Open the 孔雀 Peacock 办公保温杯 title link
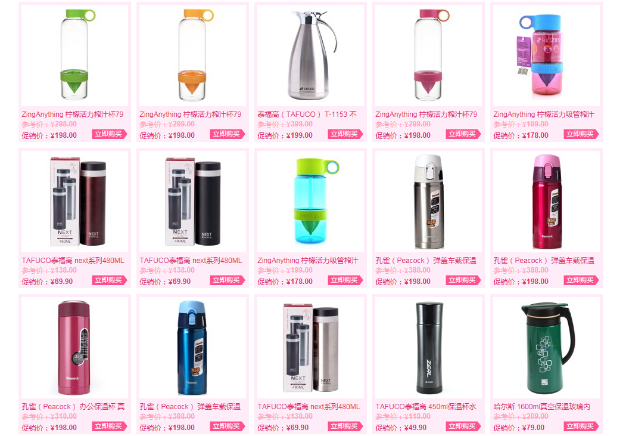Image resolution: width=626 pixels, height=436 pixels. pyautogui.click(x=73, y=407)
